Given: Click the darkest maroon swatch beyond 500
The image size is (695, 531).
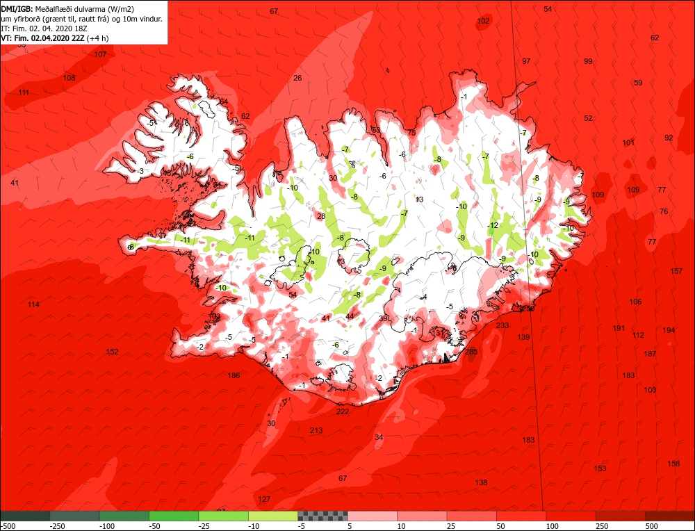Looking at the screenshot, I should tap(669, 516).
